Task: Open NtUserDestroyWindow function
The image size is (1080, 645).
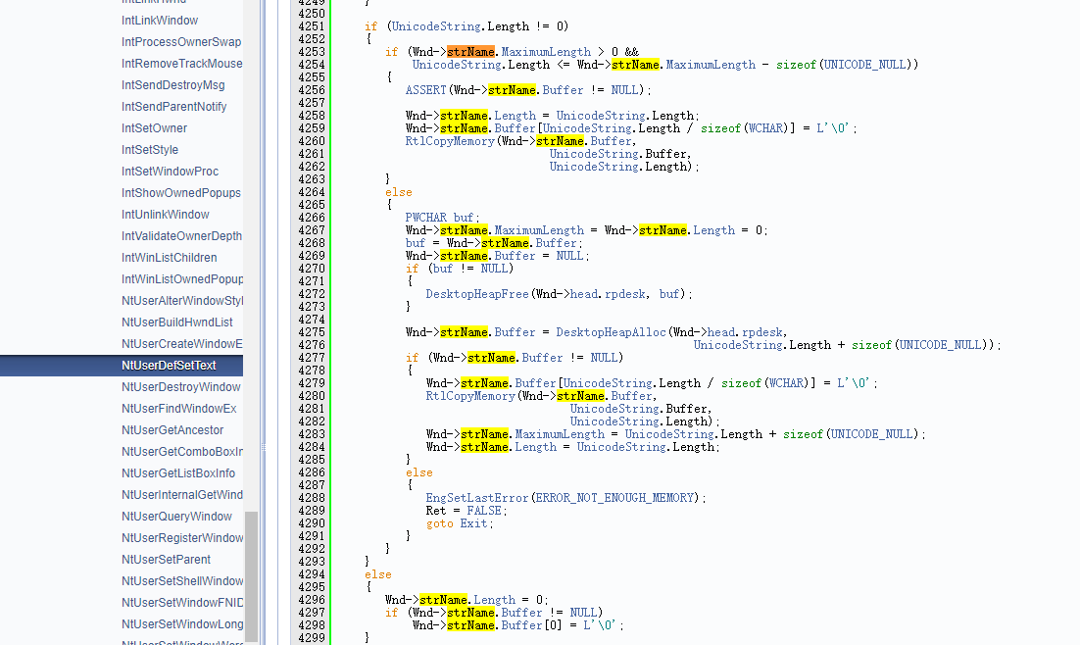Action: 181,387
